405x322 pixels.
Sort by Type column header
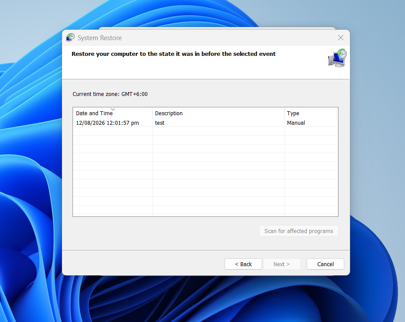point(311,113)
